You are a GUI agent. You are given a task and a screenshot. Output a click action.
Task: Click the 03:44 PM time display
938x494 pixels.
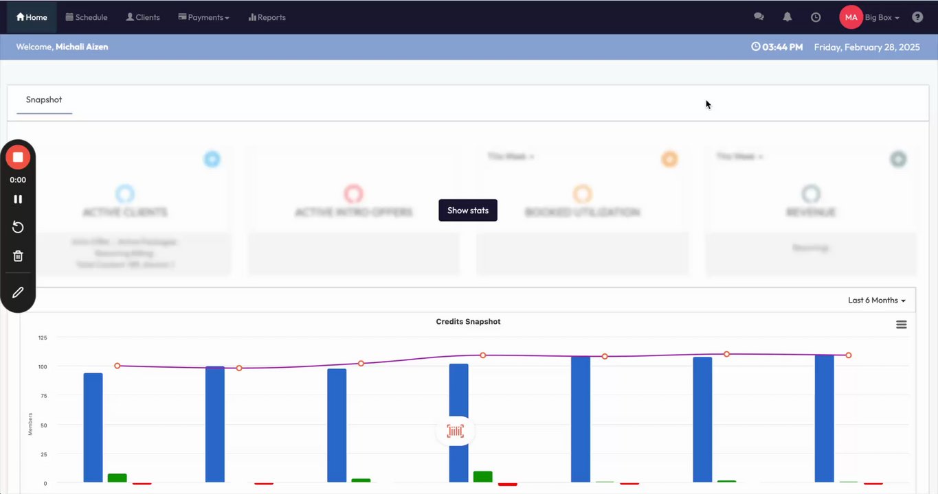[x=777, y=47]
